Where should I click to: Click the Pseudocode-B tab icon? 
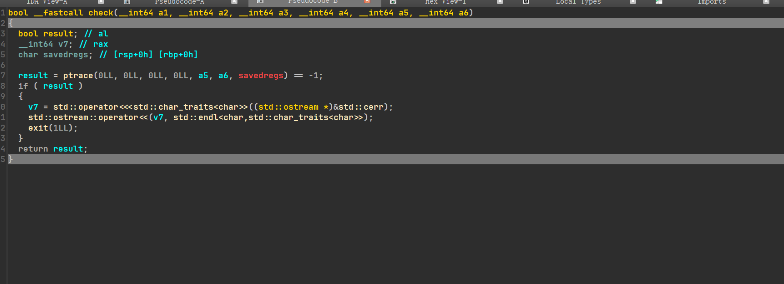[260, 2]
